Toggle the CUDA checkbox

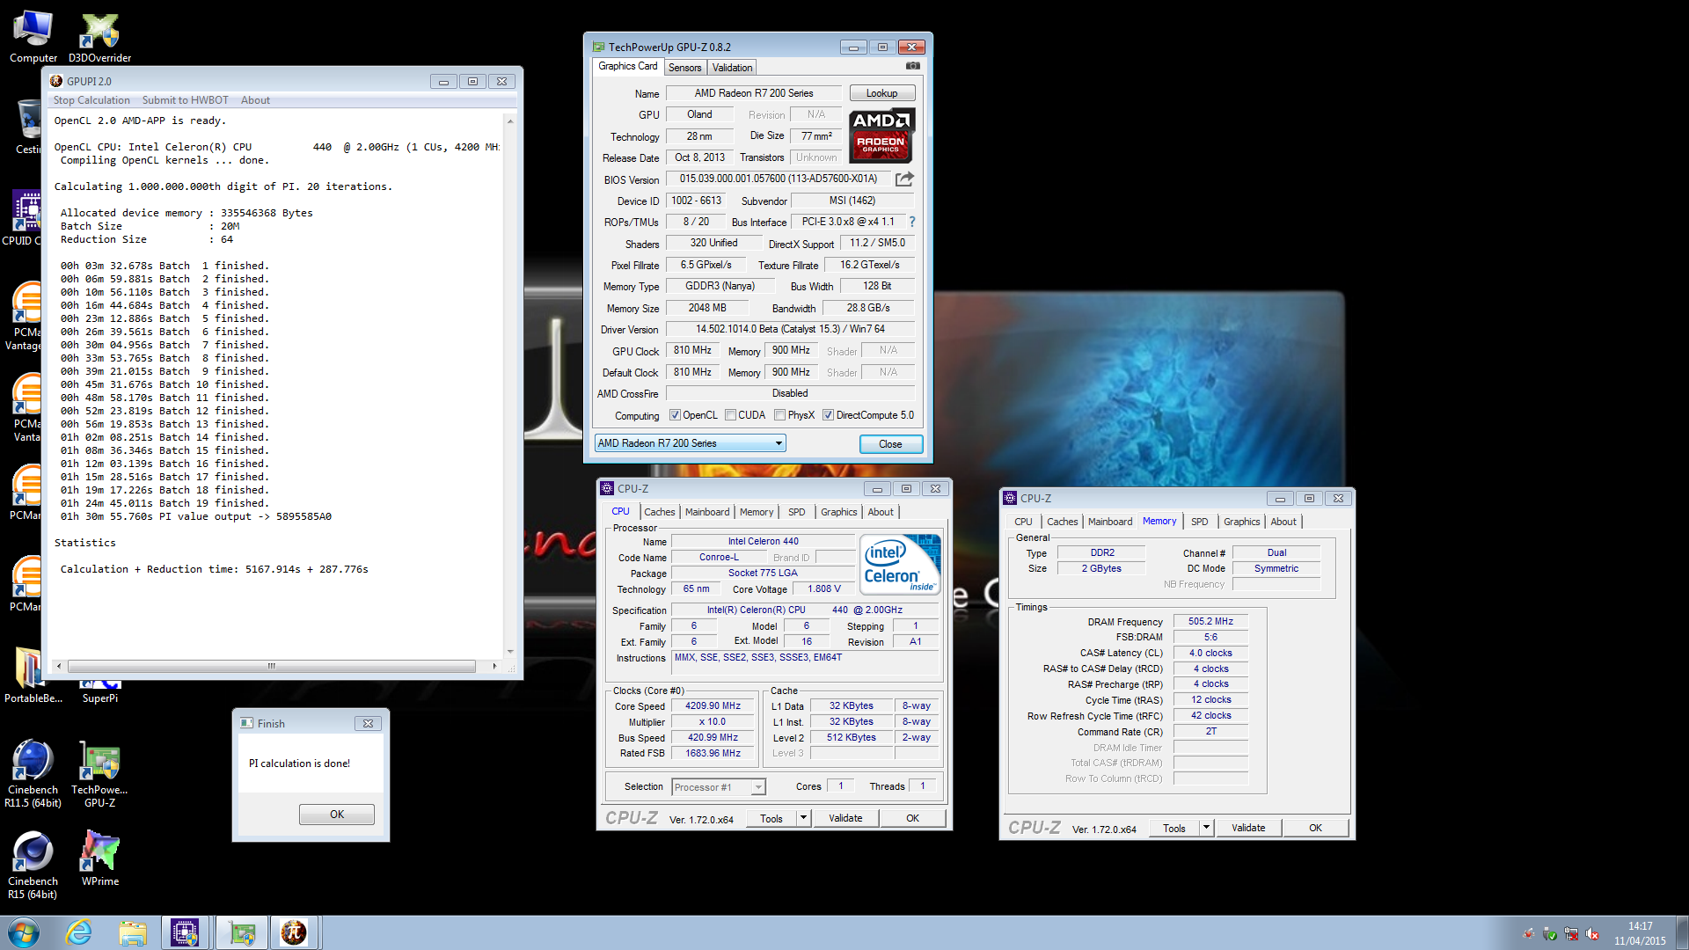(730, 415)
